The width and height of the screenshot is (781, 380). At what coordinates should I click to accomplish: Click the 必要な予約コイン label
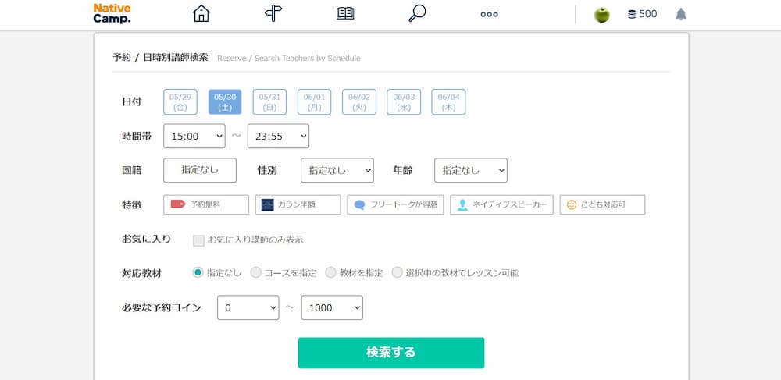tap(162, 308)
